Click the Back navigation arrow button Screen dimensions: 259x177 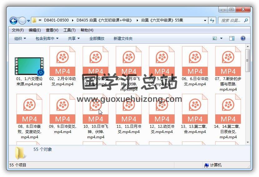(x=13, y=21)
